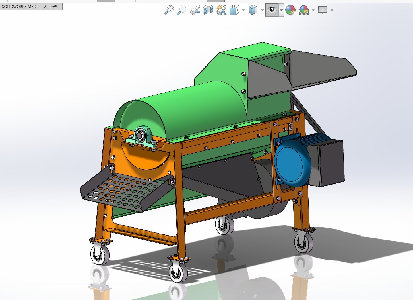Expand the Display Style dropdown arrow
Screen dimensions: 413x300
pos(262,10)
